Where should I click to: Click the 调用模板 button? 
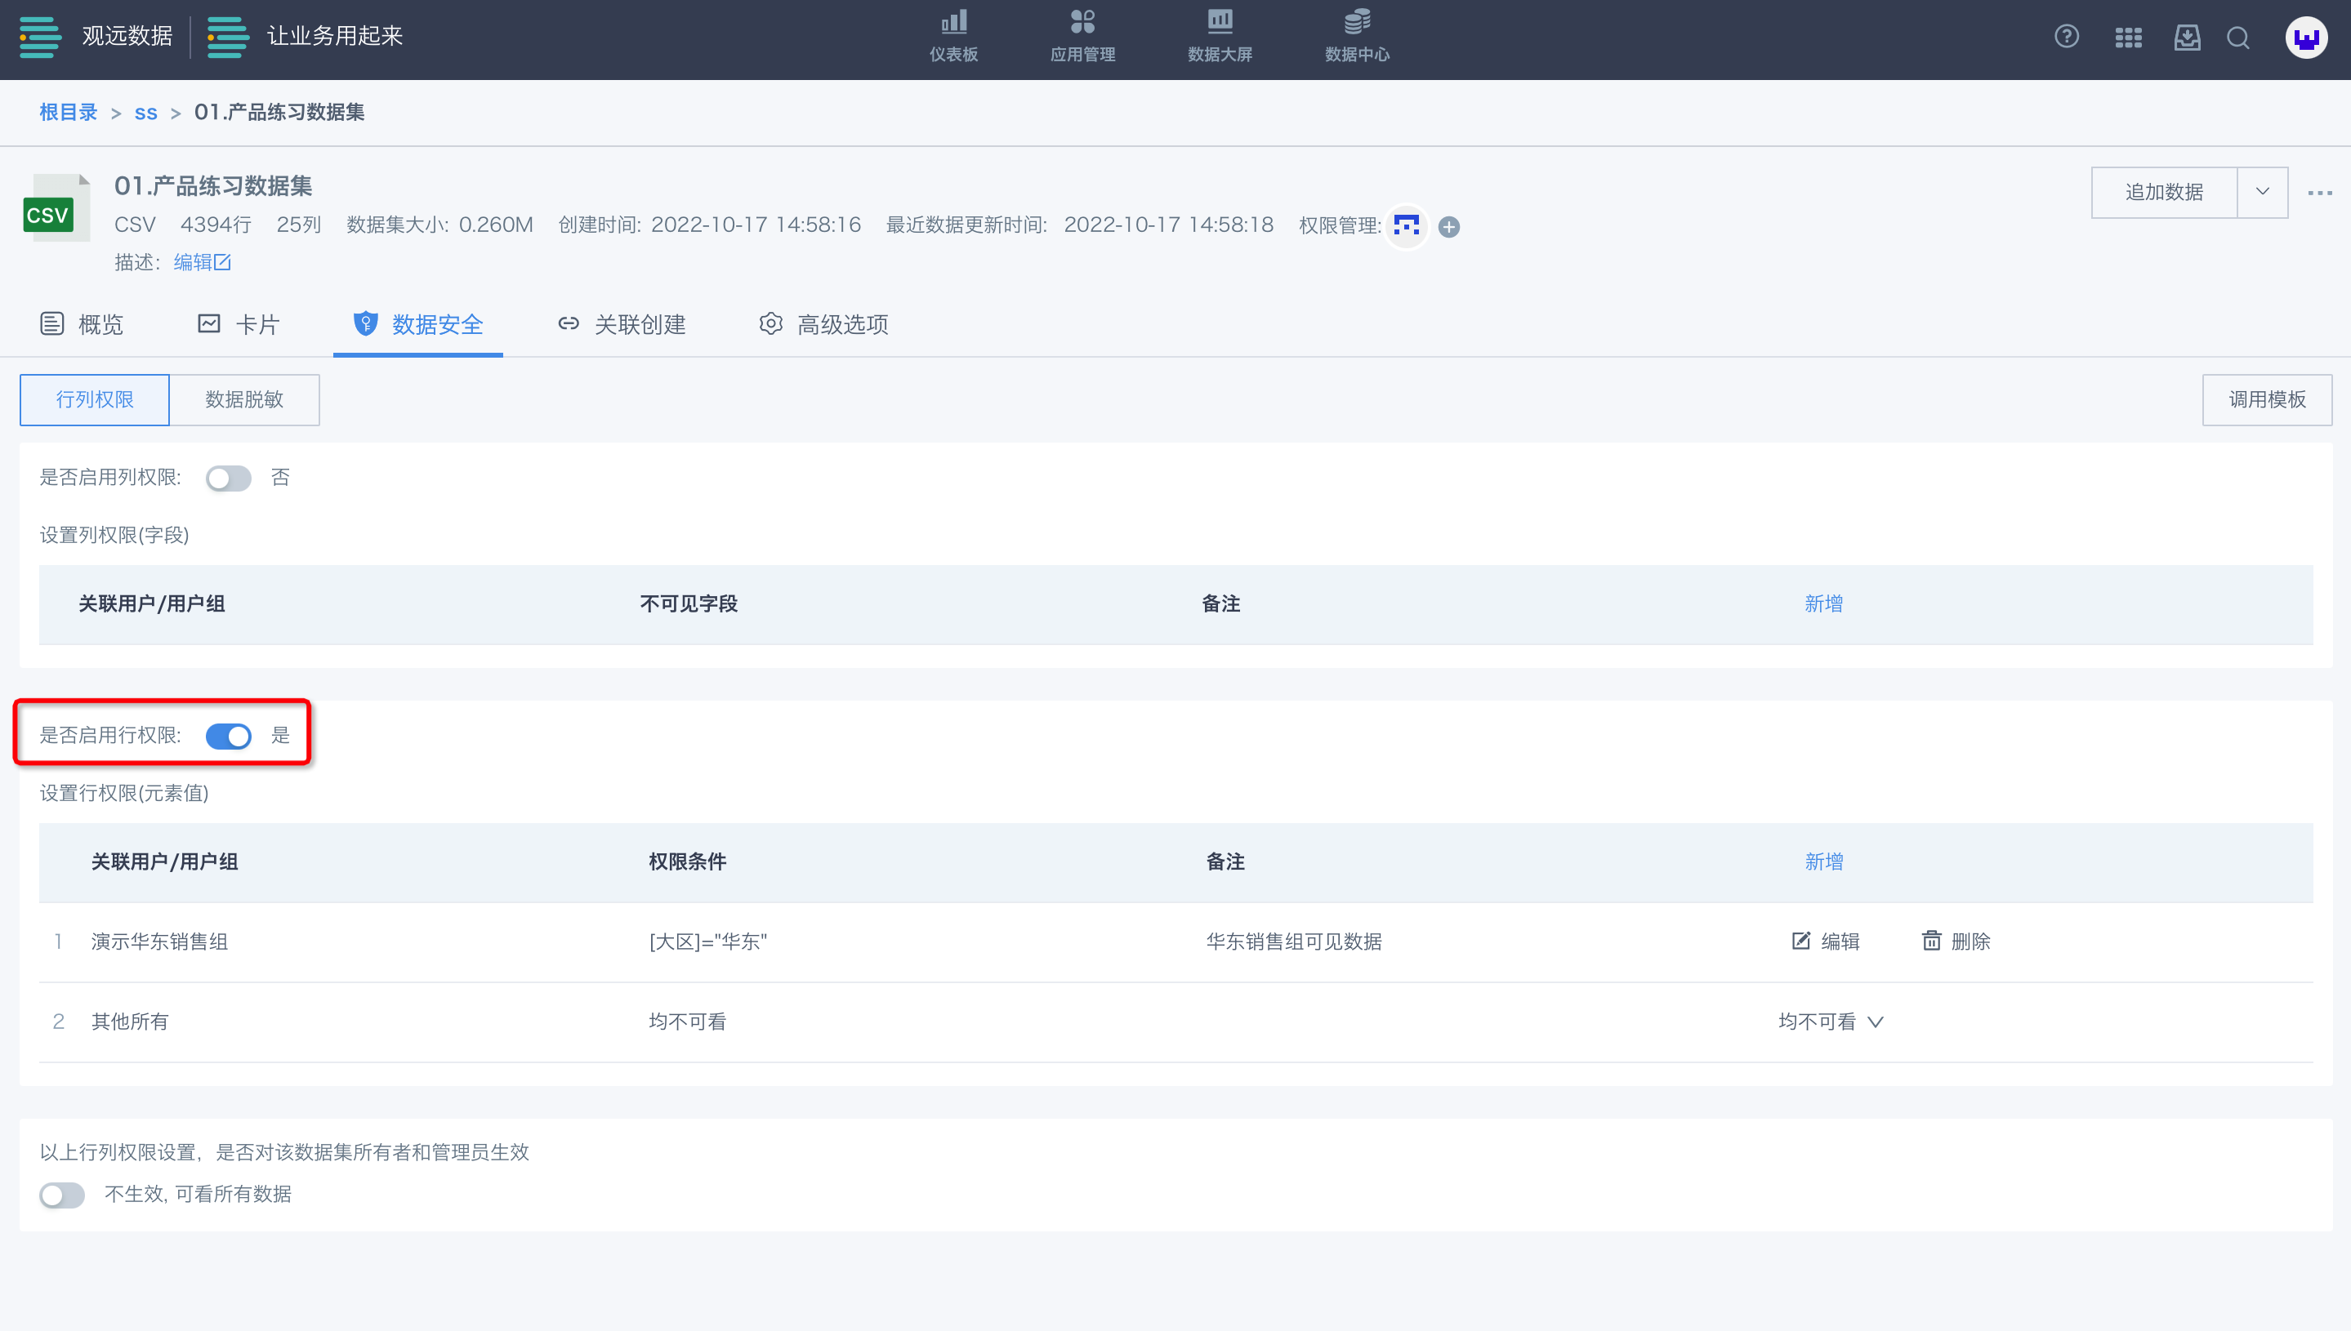pyautogui.click(x=2266, y=399)
